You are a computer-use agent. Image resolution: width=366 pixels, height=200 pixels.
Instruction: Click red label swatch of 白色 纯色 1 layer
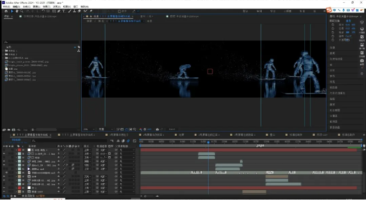point(19,150)
